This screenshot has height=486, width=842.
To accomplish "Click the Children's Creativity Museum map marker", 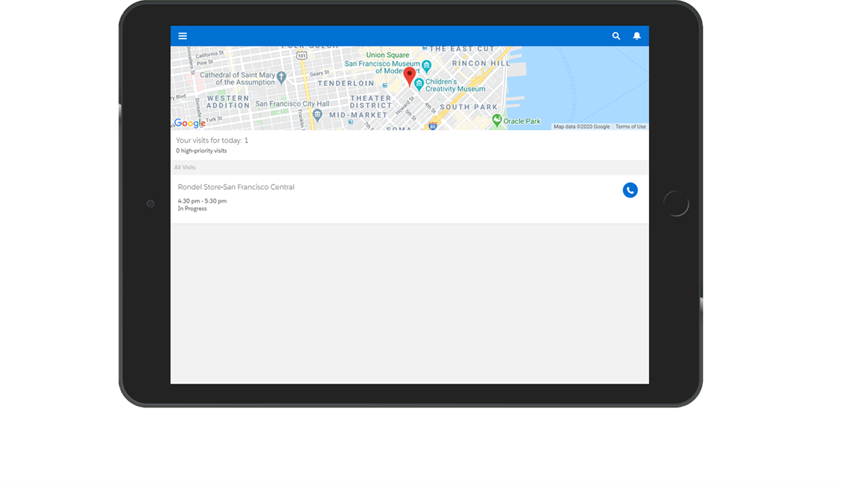I will tap(419, 84).
